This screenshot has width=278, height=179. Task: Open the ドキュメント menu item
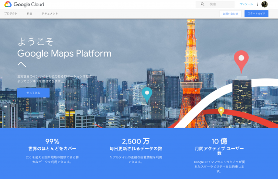pos(50,13)
